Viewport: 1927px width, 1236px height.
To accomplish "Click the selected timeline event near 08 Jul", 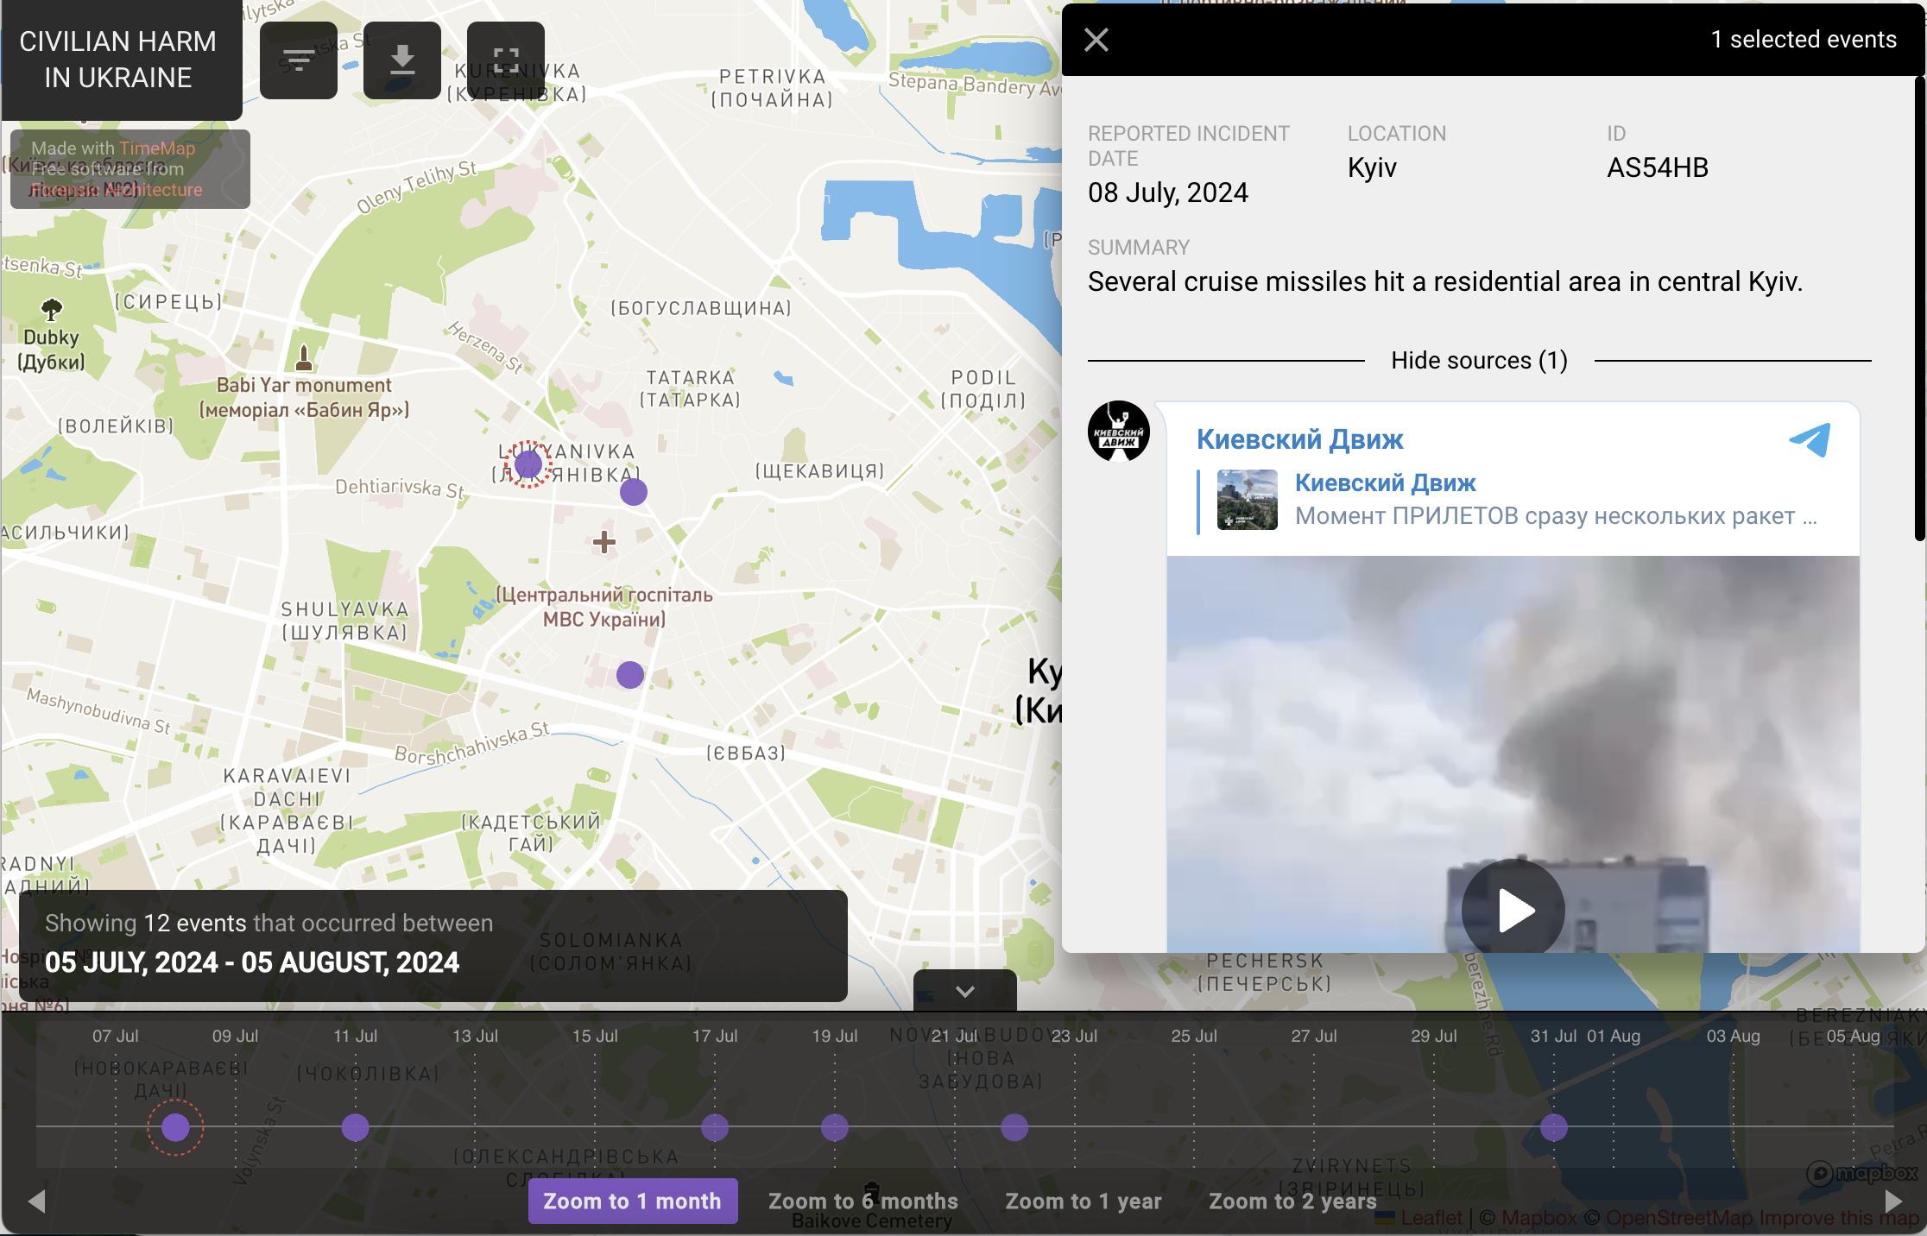I will pos(175,1127).
